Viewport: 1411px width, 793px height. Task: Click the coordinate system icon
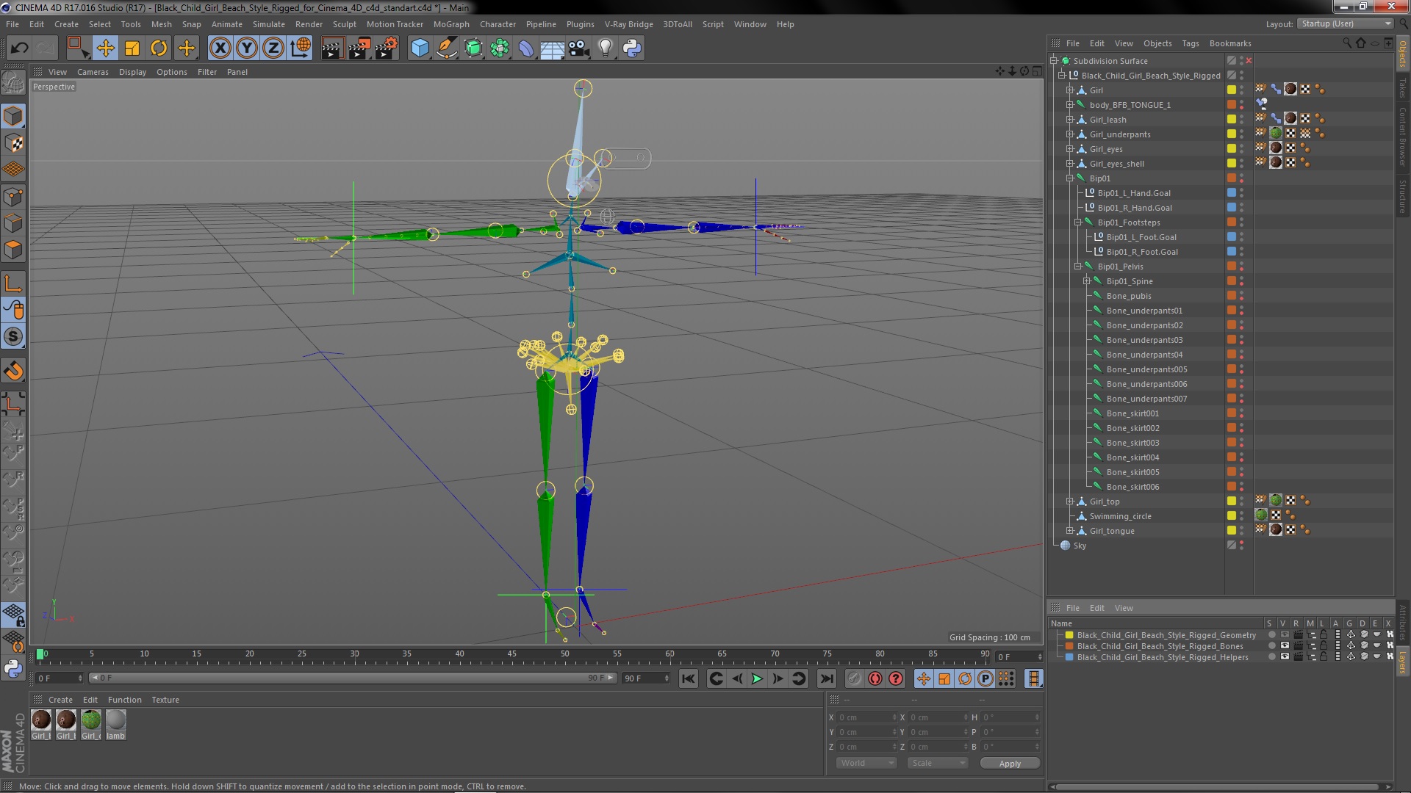point(301,48)
